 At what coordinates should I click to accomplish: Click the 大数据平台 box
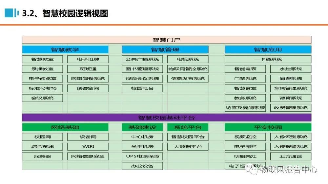pos(188,147)
